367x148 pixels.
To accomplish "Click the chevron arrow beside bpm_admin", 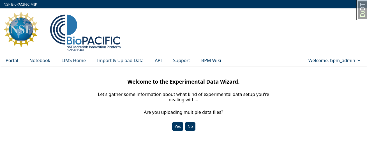I will [359, 61].
